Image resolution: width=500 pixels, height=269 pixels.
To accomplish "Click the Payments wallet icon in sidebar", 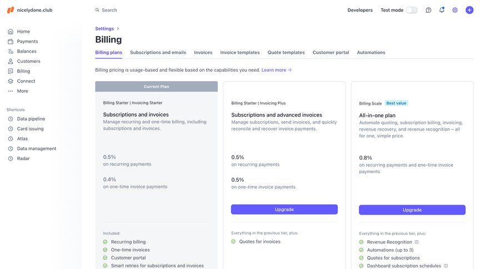I will pos(11,42).
